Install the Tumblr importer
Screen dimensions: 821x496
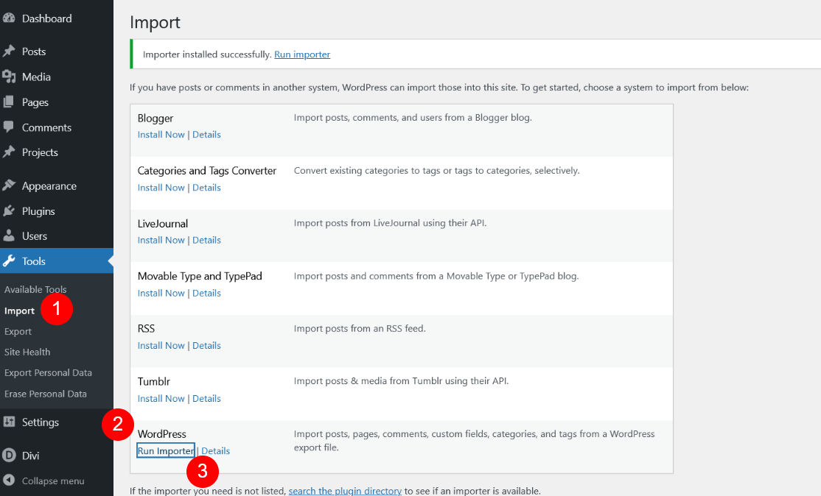[x=161, y=398]
